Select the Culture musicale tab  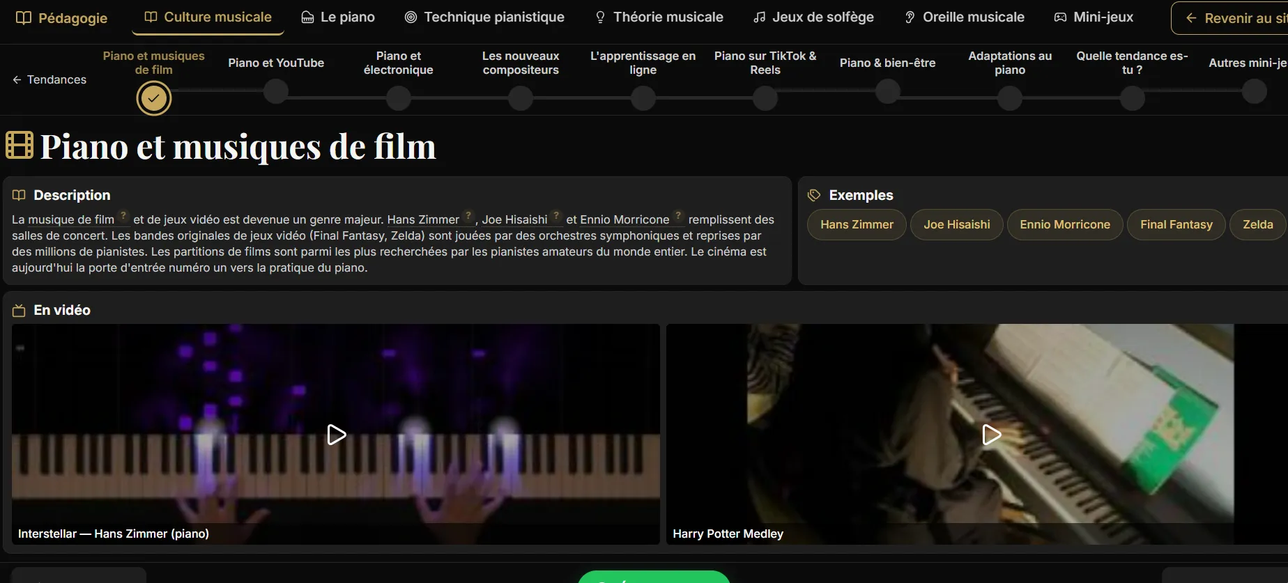[x=208, y=17]
